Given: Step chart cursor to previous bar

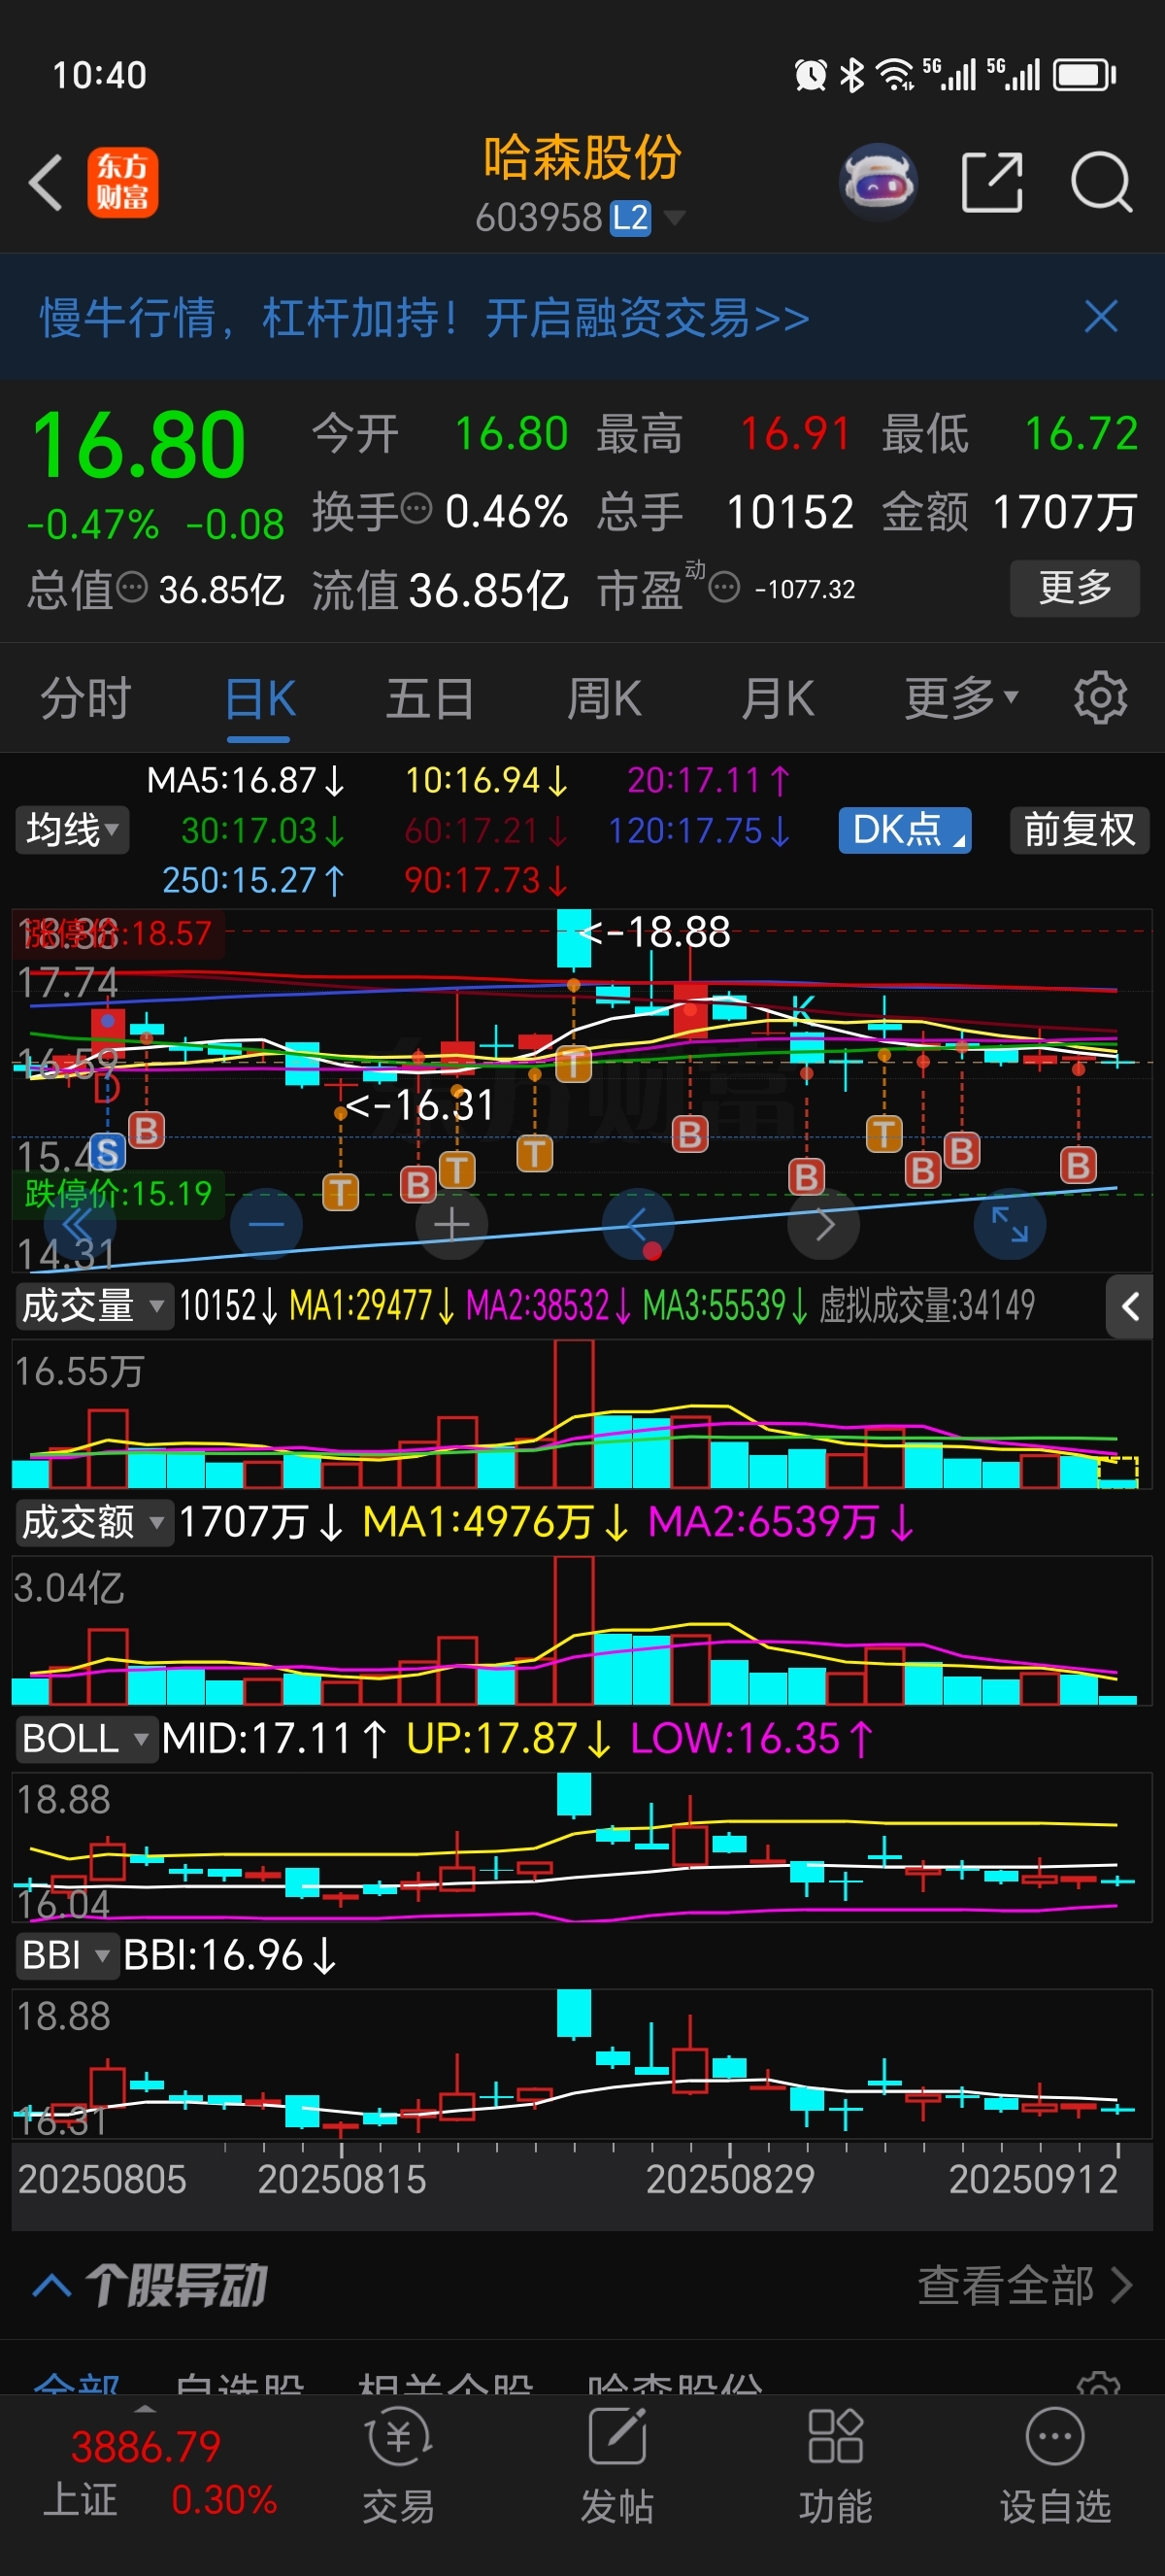Looking at the screenshot, I should pyautogui.click(x=638, y=1223).
